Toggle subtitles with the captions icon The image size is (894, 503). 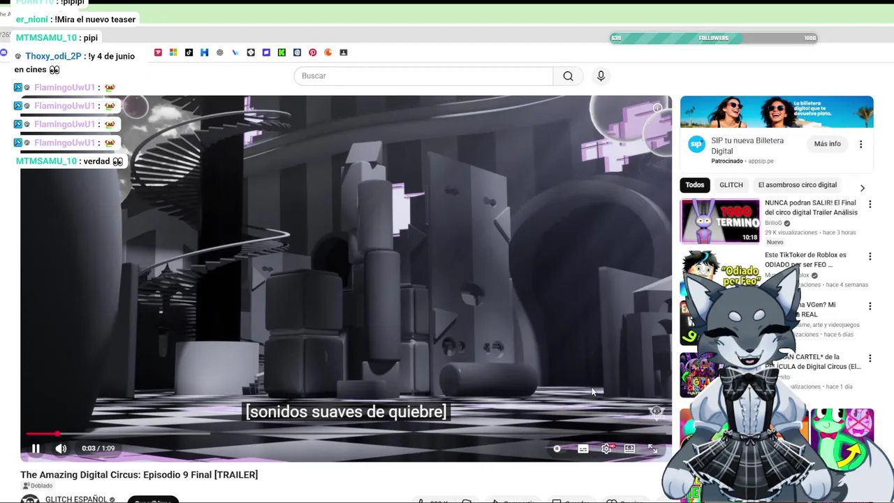point(583,449)
